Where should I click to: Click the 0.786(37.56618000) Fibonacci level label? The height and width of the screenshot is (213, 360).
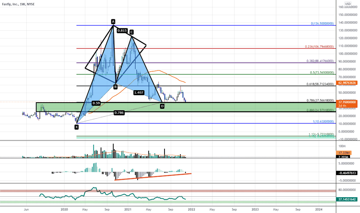coord(320,100)
